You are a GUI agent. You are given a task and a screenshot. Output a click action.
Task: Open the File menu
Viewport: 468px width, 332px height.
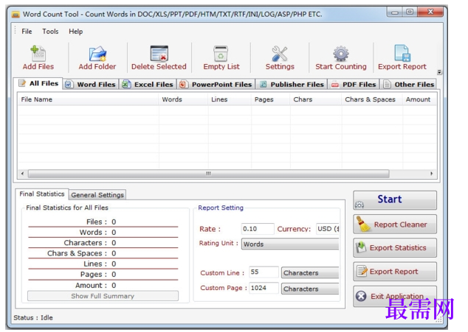pyautogui.click(x=27, y=31)
